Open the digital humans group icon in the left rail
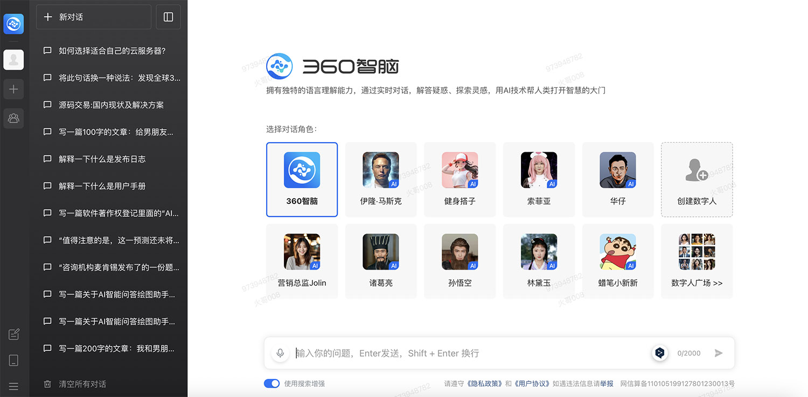Screen dimensions: 808x397 [13, 118]
